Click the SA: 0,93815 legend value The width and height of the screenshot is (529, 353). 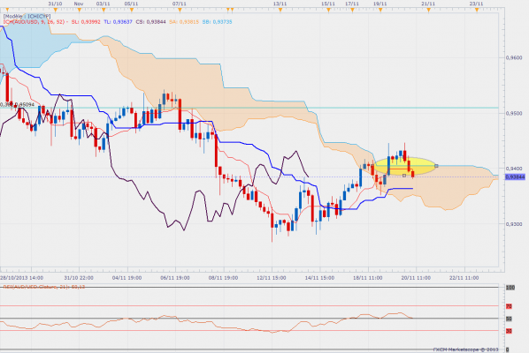click(x=184, y=22)
